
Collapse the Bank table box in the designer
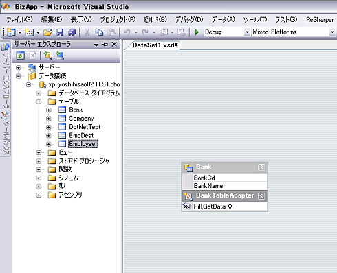coord(261,167)
